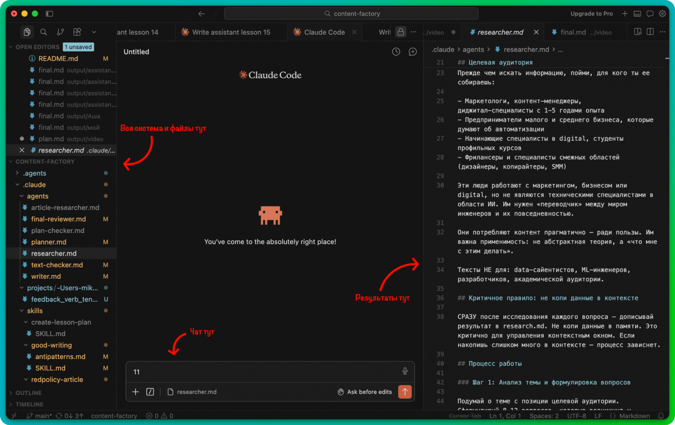Toggle the primary sidebar layout icon
The height and width of the screenshot is (425, 675).
[x=50, y=14]
